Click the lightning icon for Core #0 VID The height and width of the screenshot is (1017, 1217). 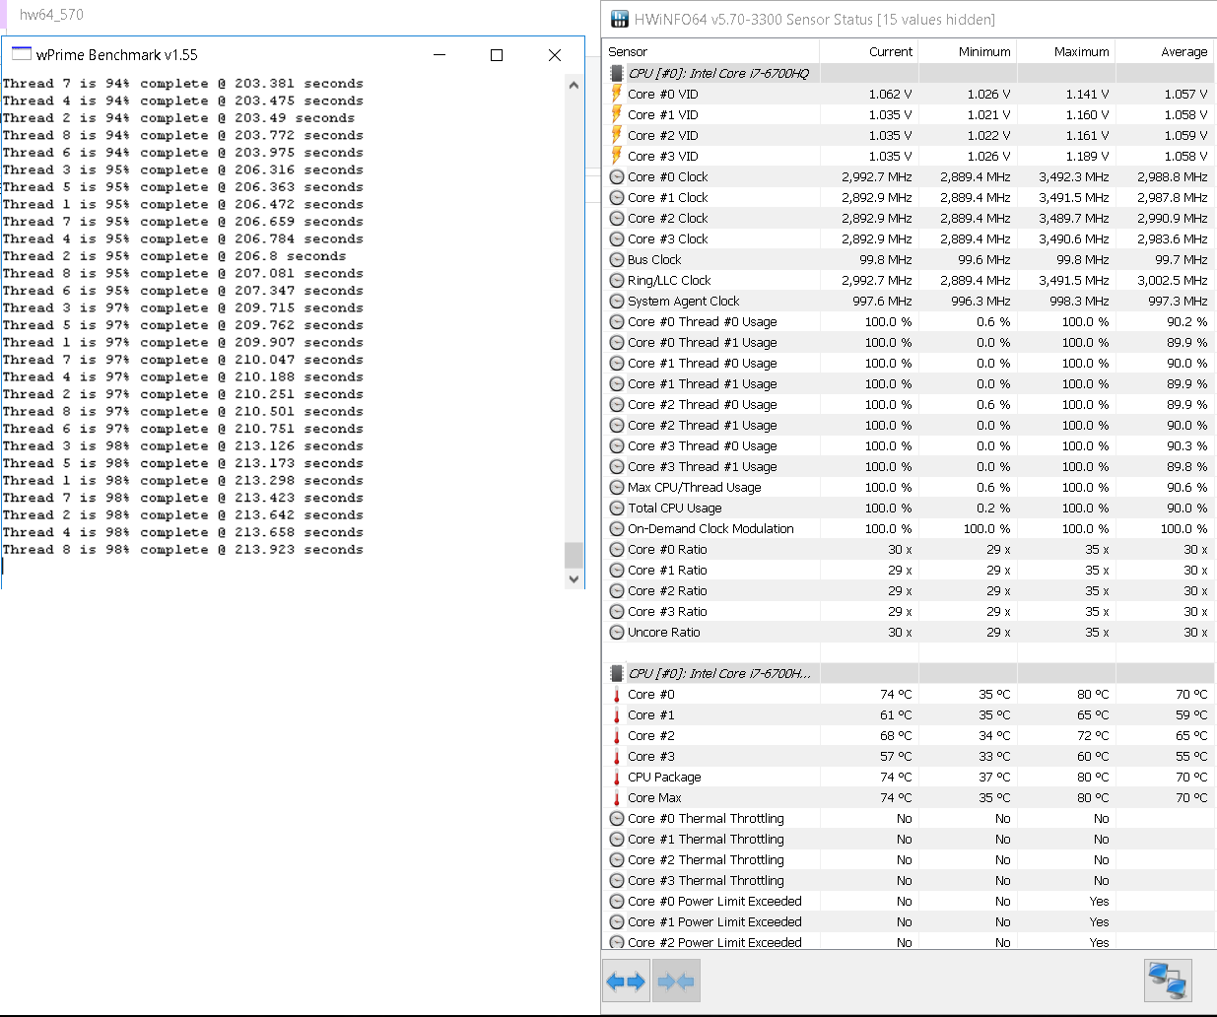(617, 94)
